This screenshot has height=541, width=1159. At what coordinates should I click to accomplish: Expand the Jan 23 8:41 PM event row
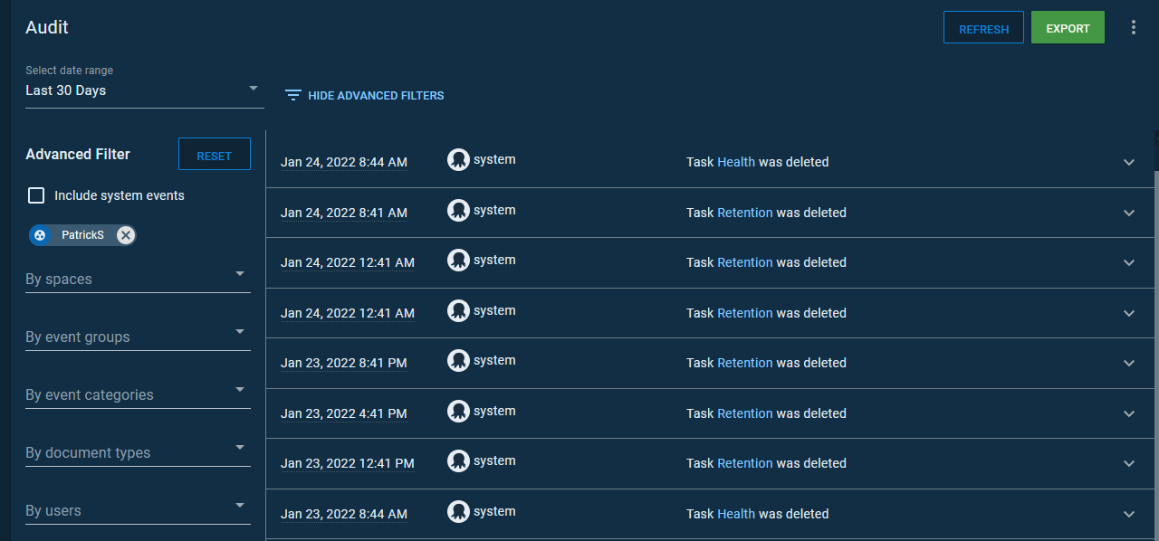click(1129, 363)
